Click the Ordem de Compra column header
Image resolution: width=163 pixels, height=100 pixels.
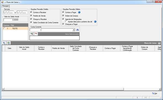pyautogui.click(x=146, y=48)
